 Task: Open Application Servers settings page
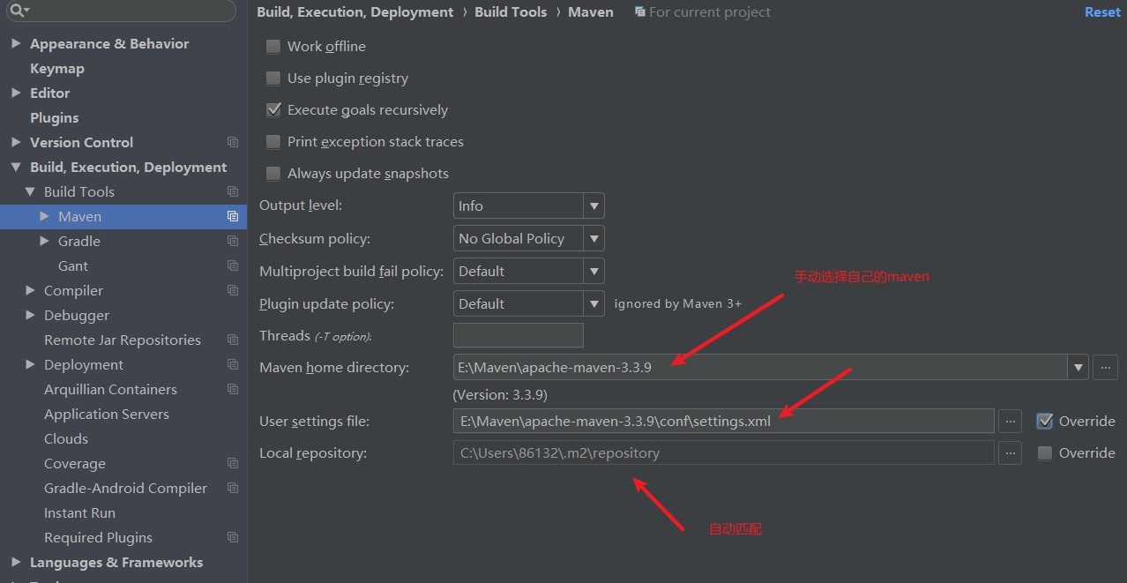107,414
